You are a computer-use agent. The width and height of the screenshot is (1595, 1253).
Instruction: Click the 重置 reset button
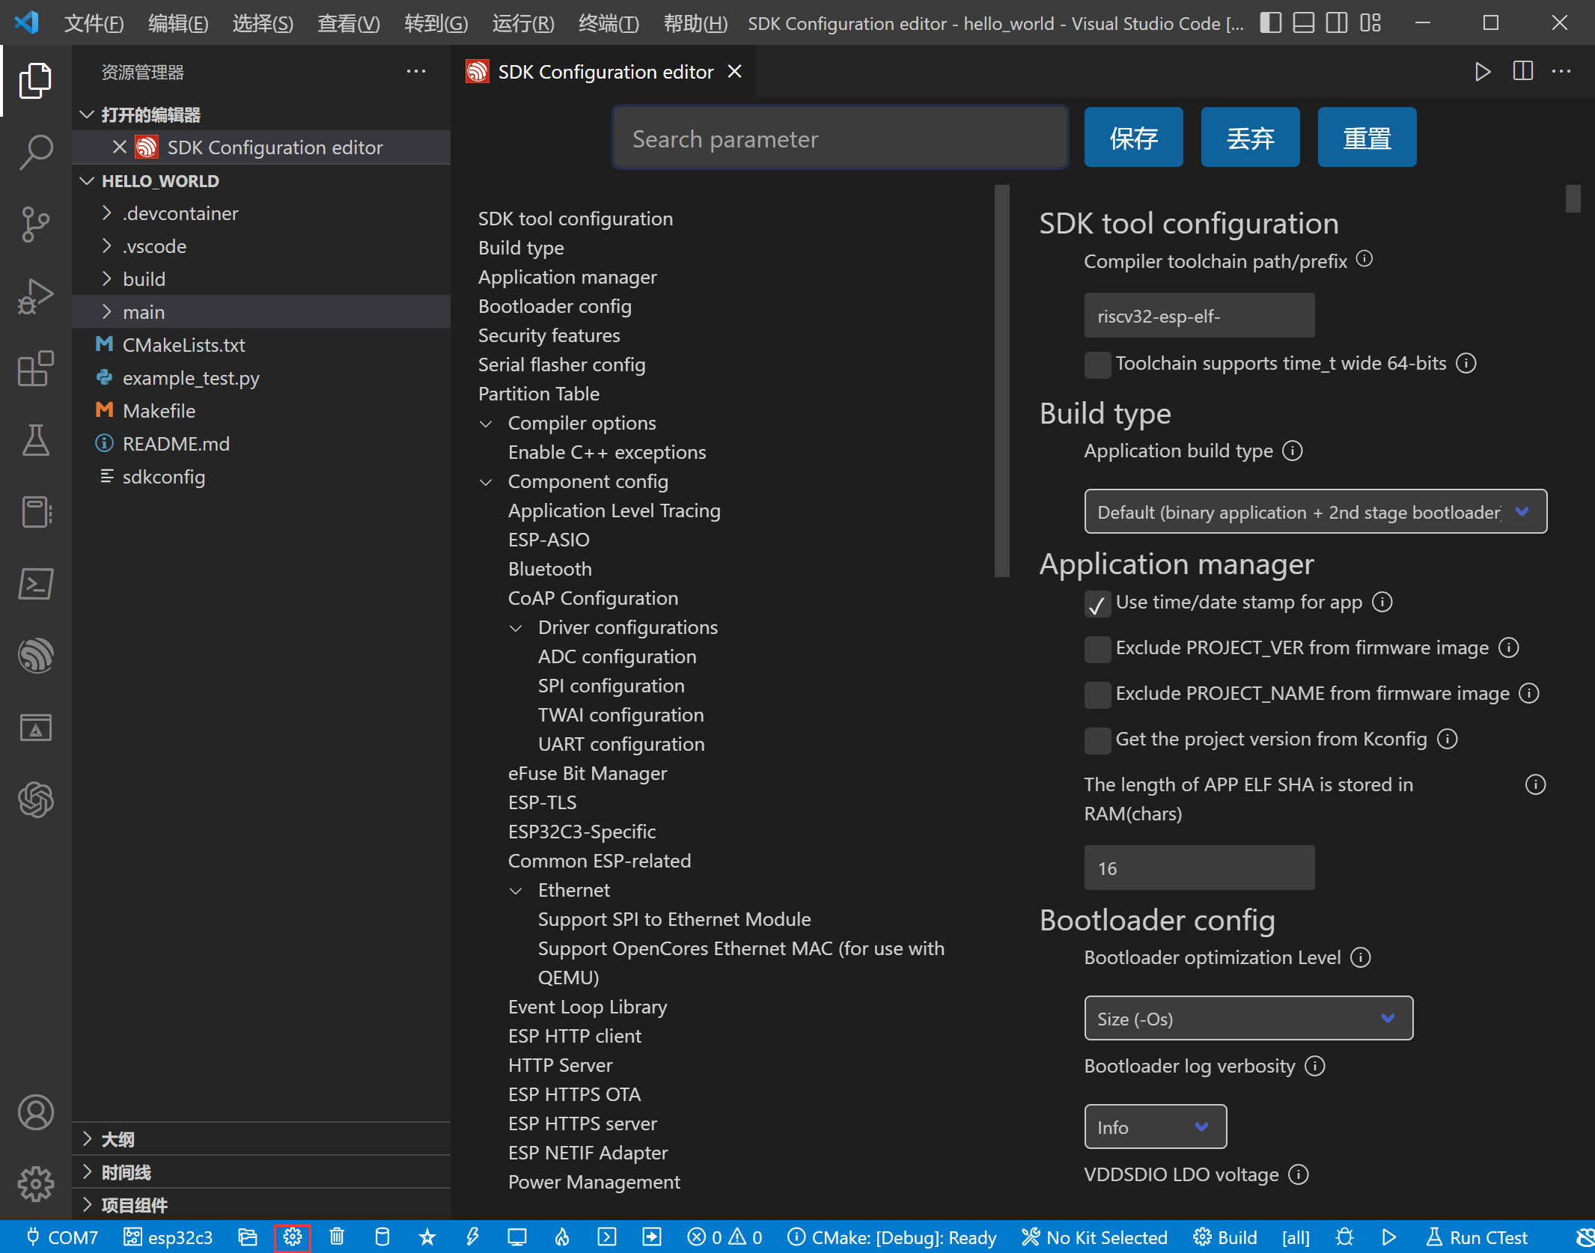[x=1367, y=137]
